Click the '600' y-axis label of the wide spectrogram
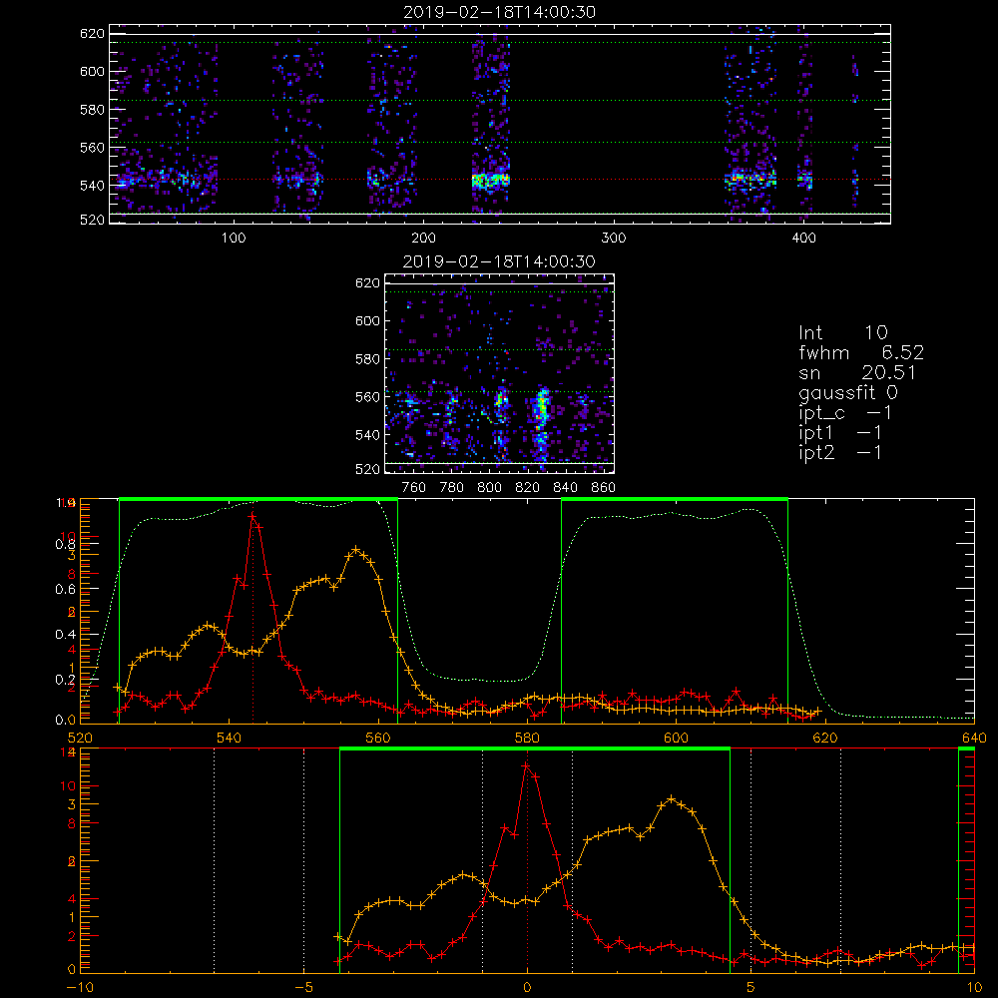Image resolution: width=998 pixels, height=998 pixels. (x=92, y=71)
